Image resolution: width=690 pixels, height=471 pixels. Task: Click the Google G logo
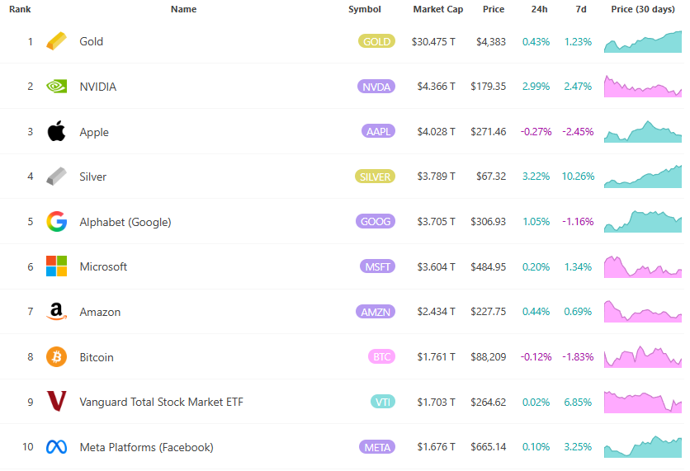(x=56, y=222)
